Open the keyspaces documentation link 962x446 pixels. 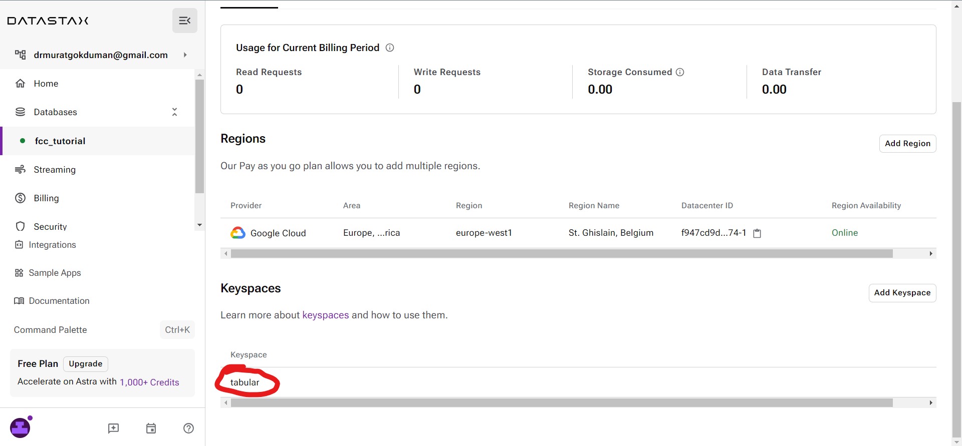(325, 315)
